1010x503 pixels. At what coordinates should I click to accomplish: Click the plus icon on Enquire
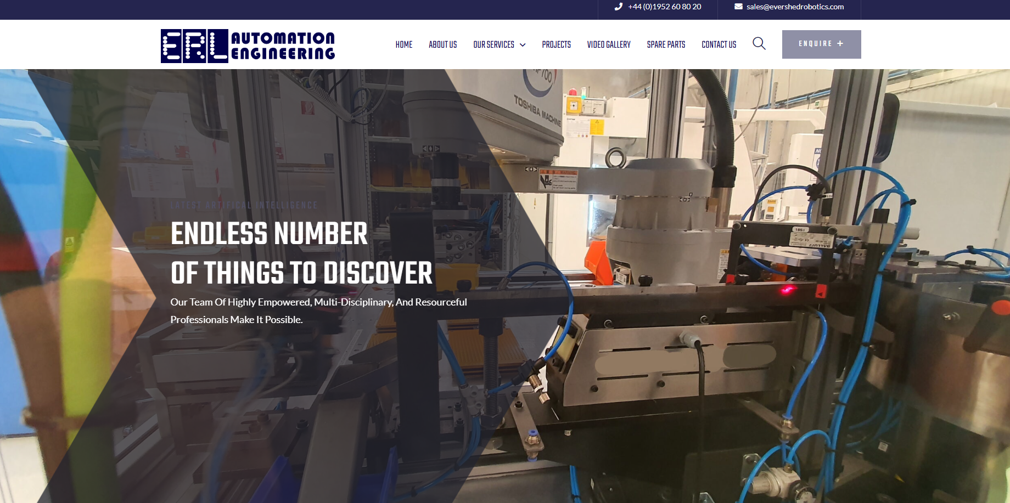point(840,44)
